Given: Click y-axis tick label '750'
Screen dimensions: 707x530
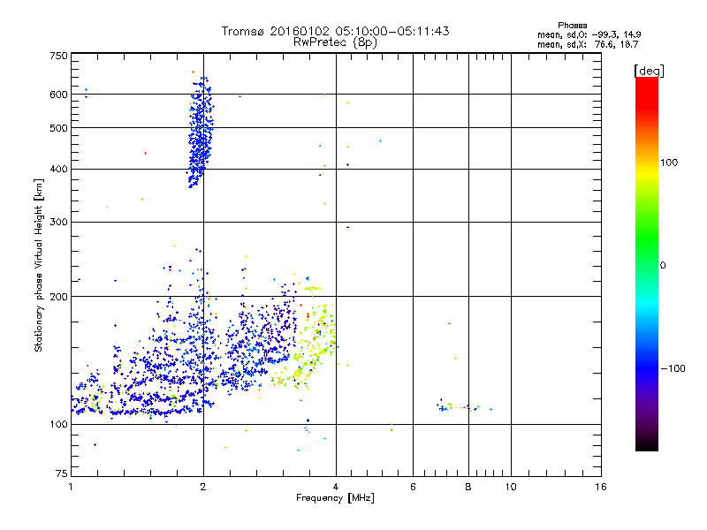Looking at the screenshot, I should (58, 56).
